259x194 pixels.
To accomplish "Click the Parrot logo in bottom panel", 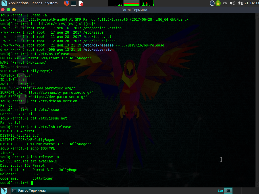I will [x=4, y=191].
